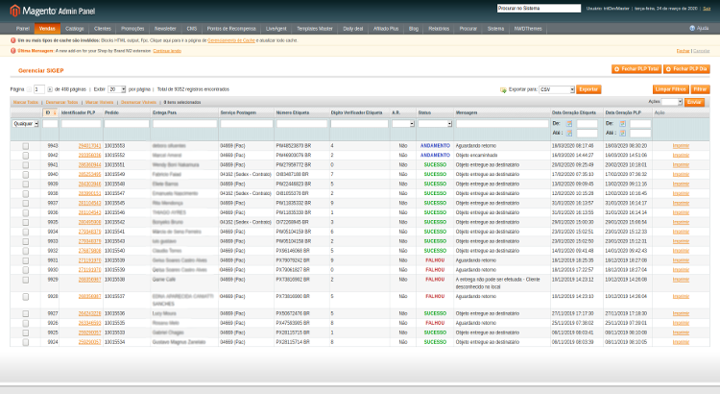
Task: Check the row checkbox for ID 9943
Action: click(26, 146)
